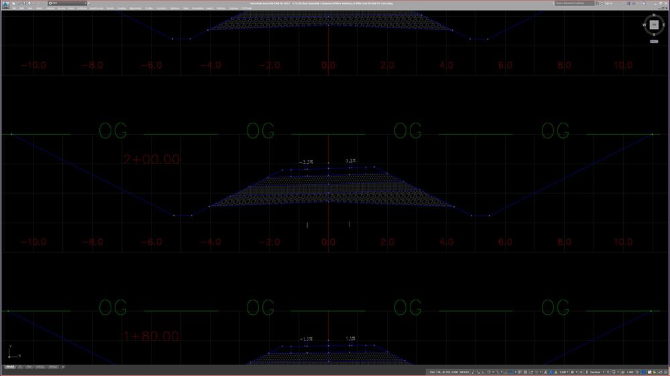Click the Open file icon in quick access toolbar
This screenshot has width=670, height=376.
pyautogui.click(x=18, y=3)
